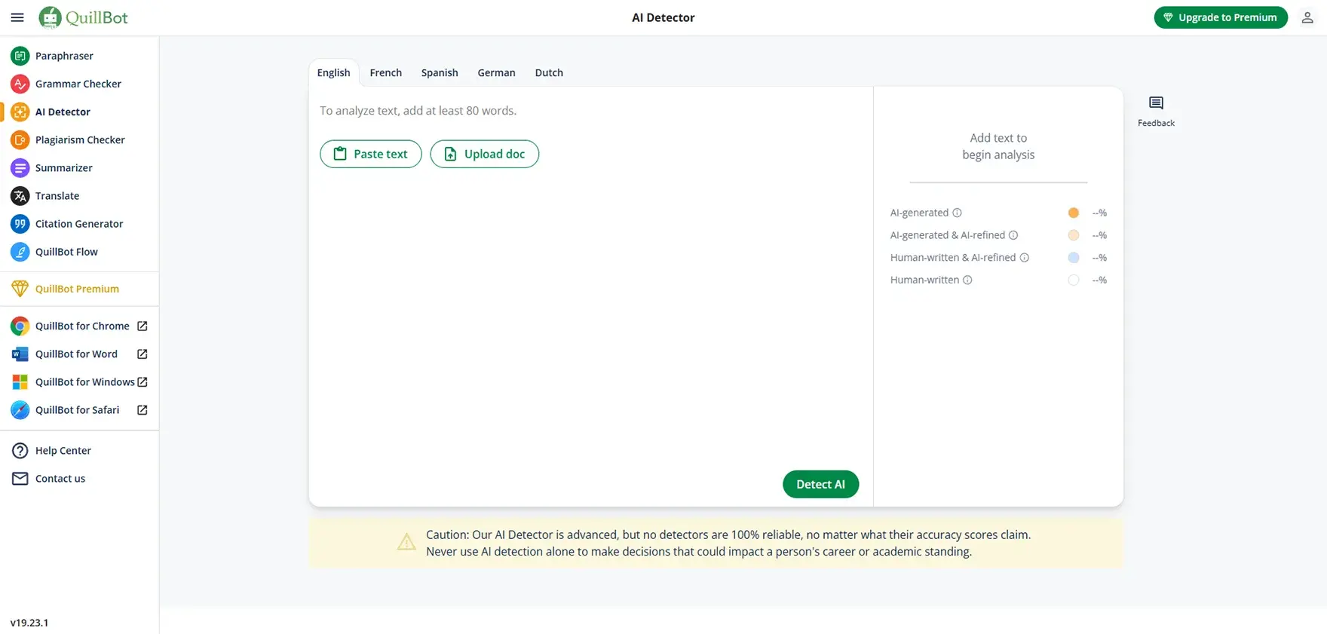Screen dimensions: 1327x634
Task: Click the caution warning triangle icon
Action: [406, 541]
